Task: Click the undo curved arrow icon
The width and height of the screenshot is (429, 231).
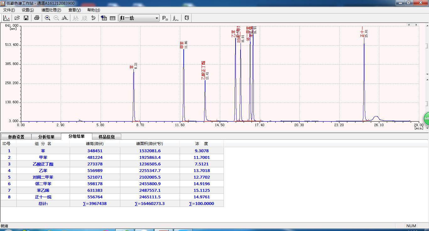Action: click(x=93, y=18)
